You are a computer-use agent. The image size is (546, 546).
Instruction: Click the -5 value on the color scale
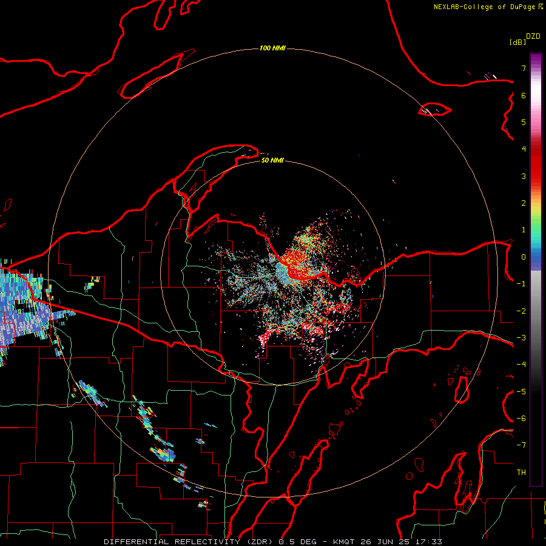tap(521, 392)
